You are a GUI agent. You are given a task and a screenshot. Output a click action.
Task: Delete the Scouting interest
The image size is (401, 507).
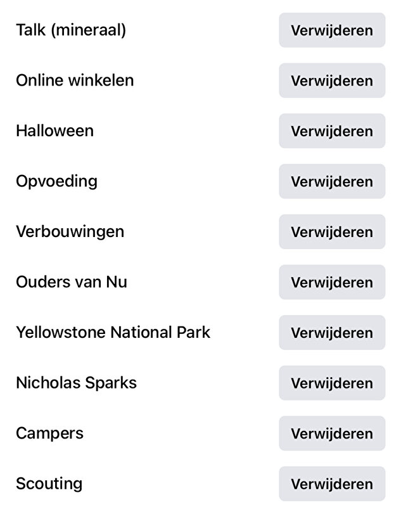331,484
